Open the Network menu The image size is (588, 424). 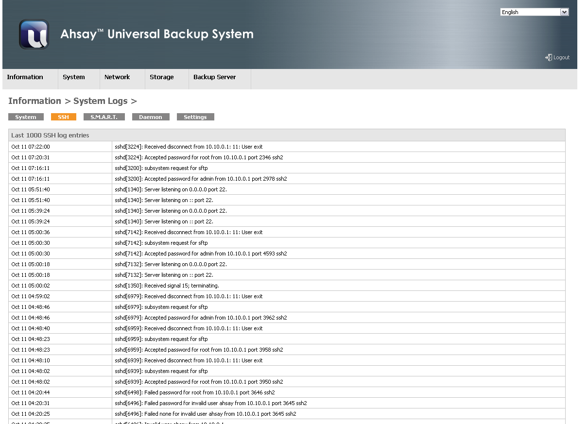(x=117, y=77)
